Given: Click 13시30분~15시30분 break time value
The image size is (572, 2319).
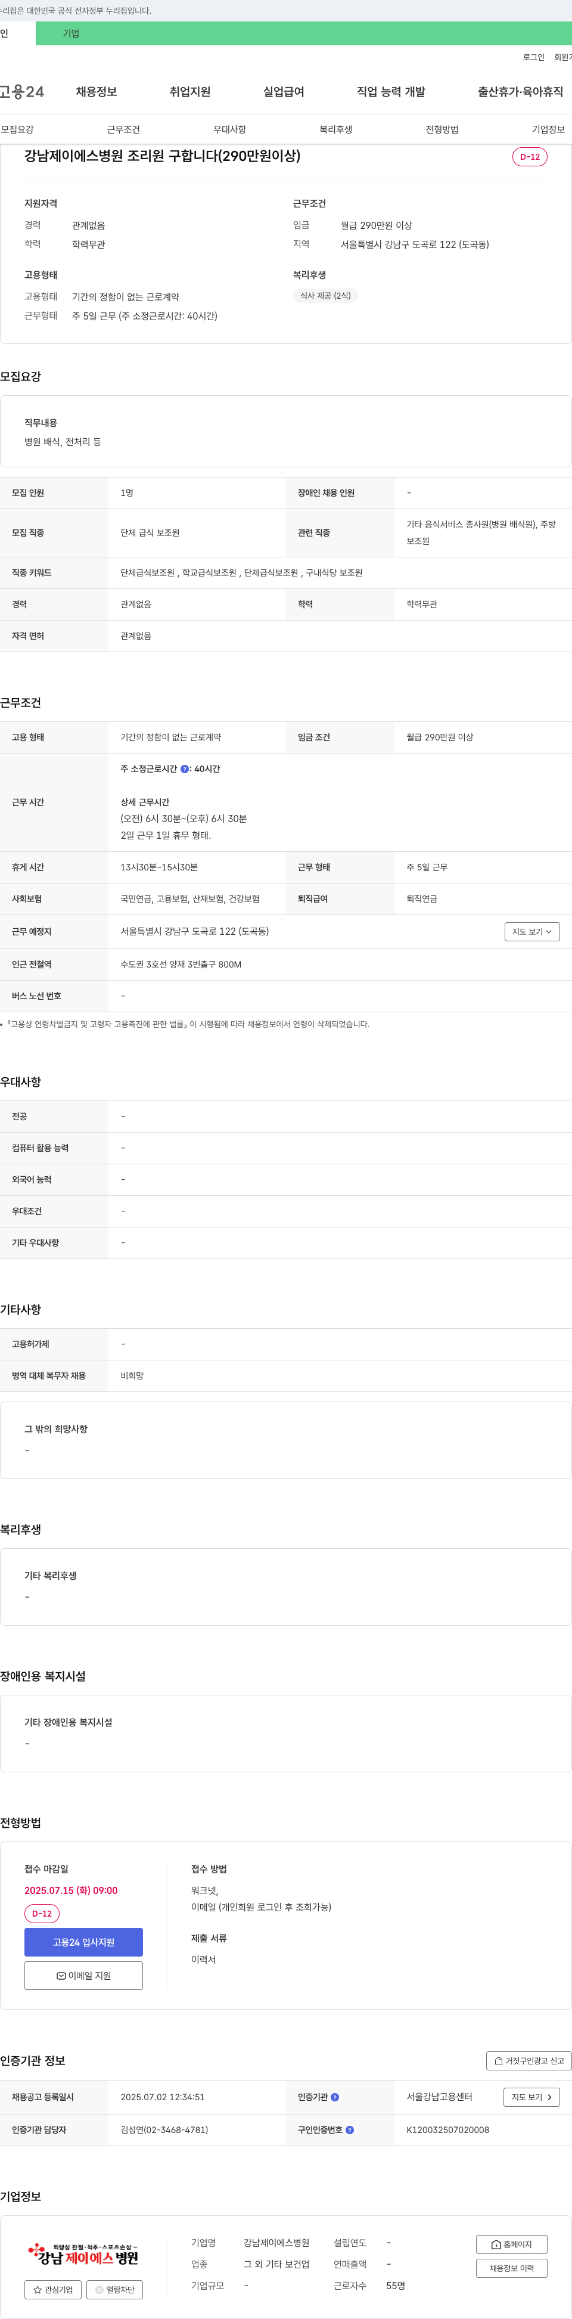Looking at the screenshot, I should (x=159, y=867).
